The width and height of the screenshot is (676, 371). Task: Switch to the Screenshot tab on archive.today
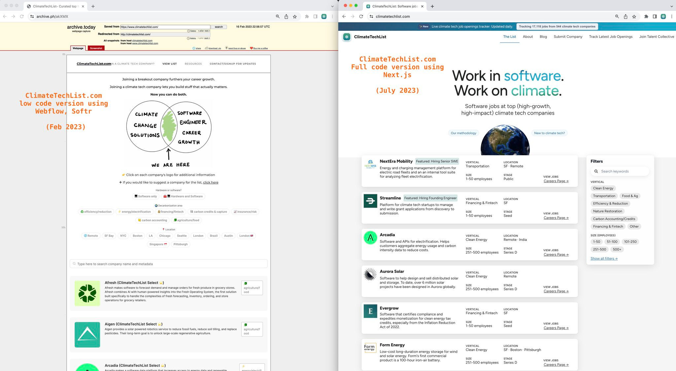96,48
